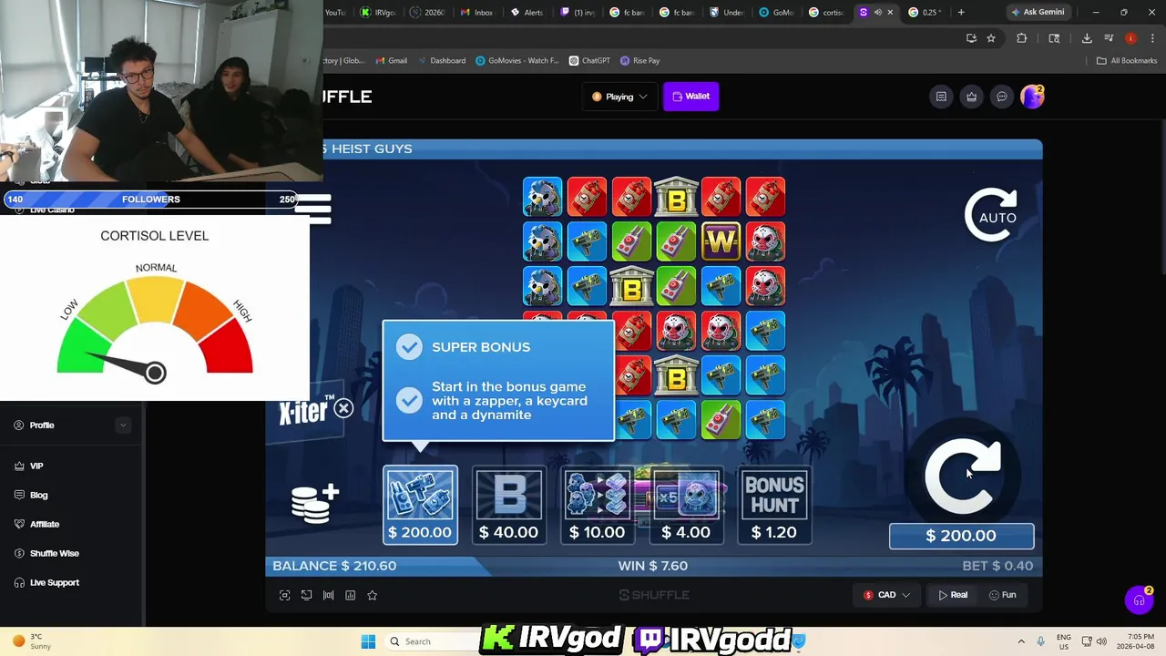This screenshot has width=1166, height=656.
Task: Click the Ask Gemini button
Action: coord(1038,12)
